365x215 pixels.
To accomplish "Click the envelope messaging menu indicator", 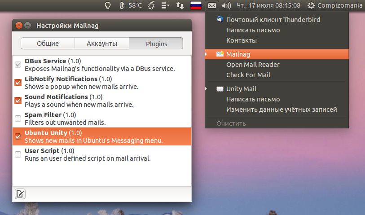I will 212,5.
